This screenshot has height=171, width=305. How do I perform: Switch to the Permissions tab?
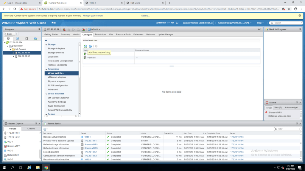[x=100, y=34]
